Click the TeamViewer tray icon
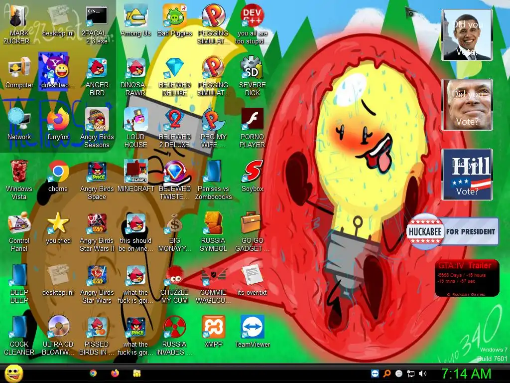This screenshot has height=383, width=510. 375,374
